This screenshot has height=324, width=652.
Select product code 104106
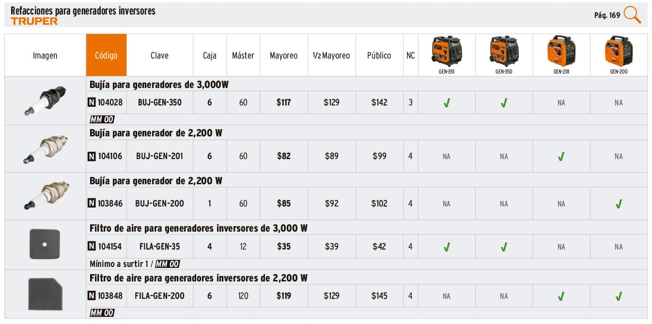(x=110, y=156)
